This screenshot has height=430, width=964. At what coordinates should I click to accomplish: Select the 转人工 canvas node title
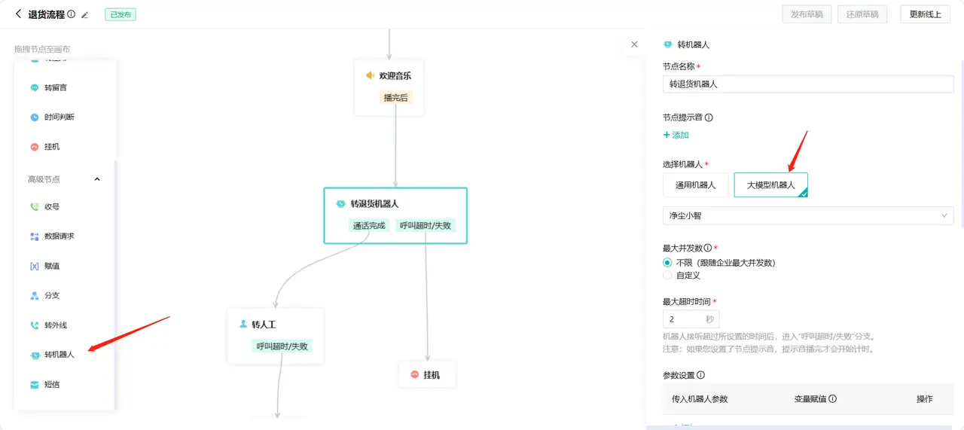point(264,324)
